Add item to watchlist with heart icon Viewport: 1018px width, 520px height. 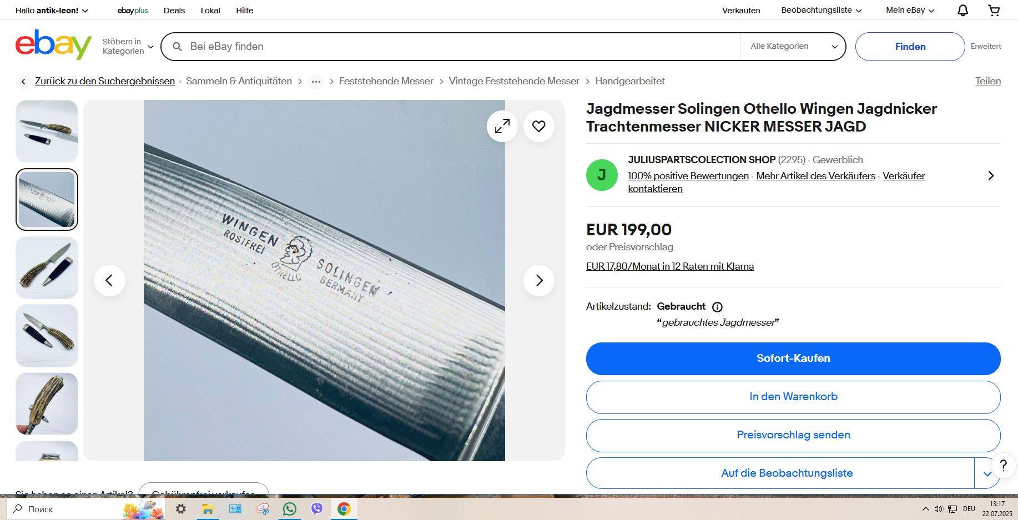[x=539, y=127]
